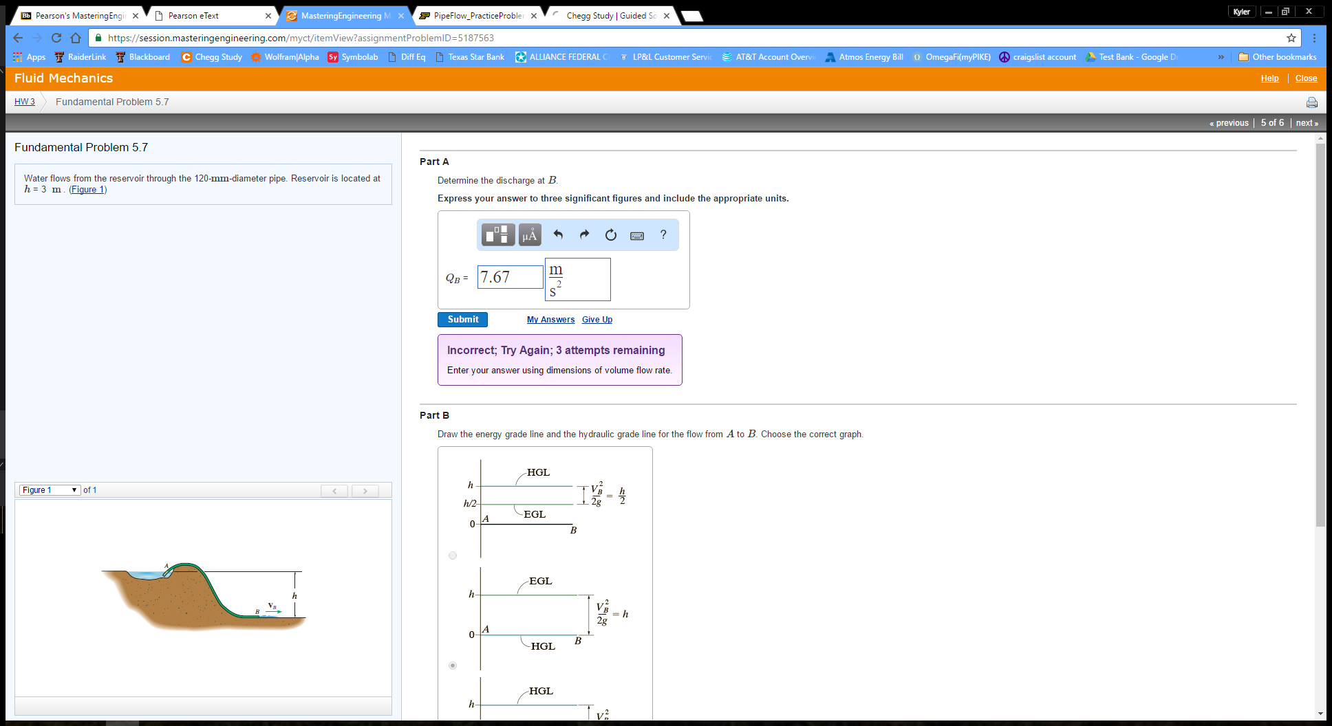Viewport: 1332px width, 726px height.
Task: Select the first graph radio button
Action: coord(453,555)
